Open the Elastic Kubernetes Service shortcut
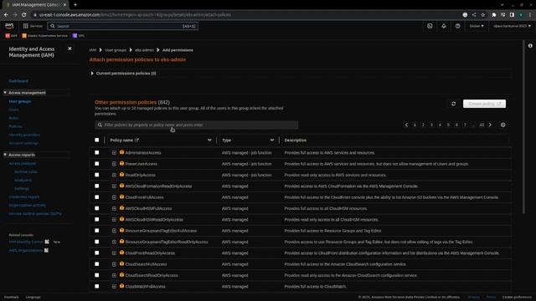The image size is (536, 301). (44, 35)
